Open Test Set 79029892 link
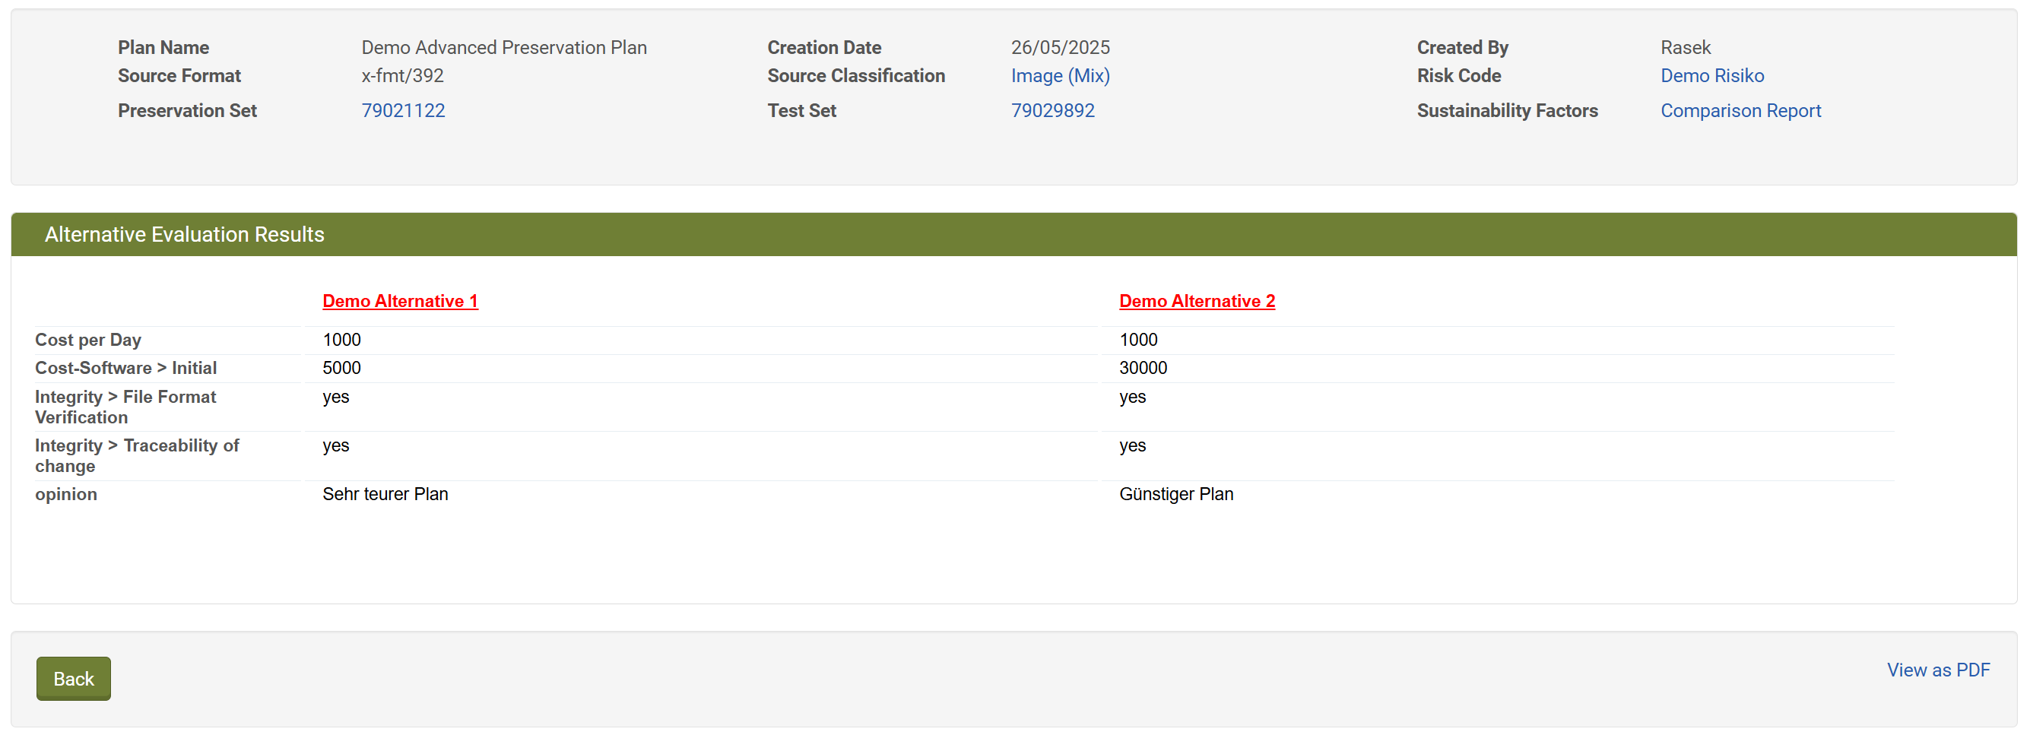Screen dimensions: 2030x735 (1052, 110)
